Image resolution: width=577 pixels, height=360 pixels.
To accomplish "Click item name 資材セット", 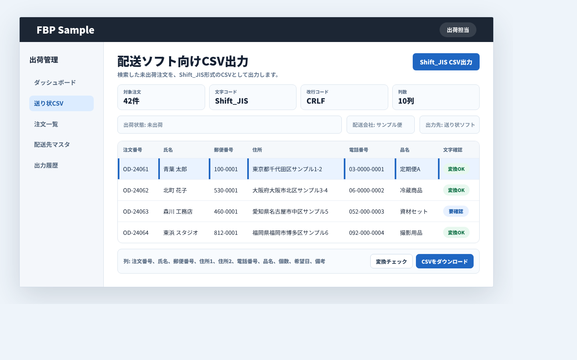I will (414, 212).
